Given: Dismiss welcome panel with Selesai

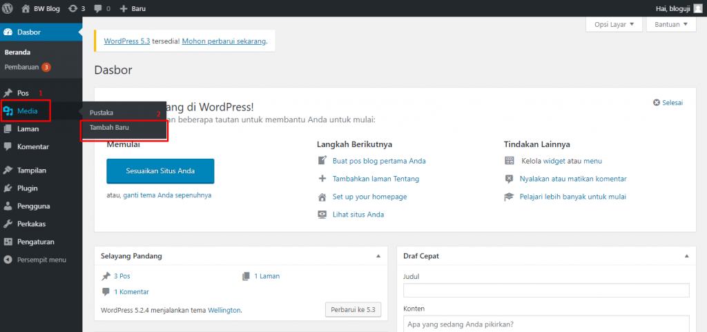Looking at the screenshot, I should [668, 103].
